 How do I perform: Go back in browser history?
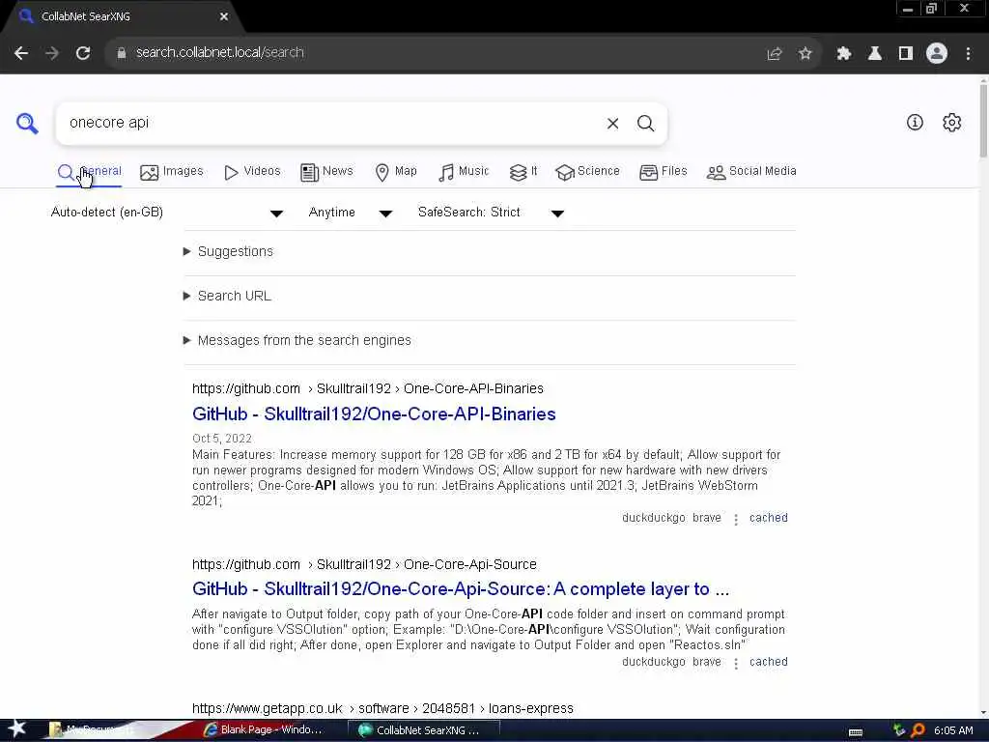pyautogui.click(x=21, y=53)
